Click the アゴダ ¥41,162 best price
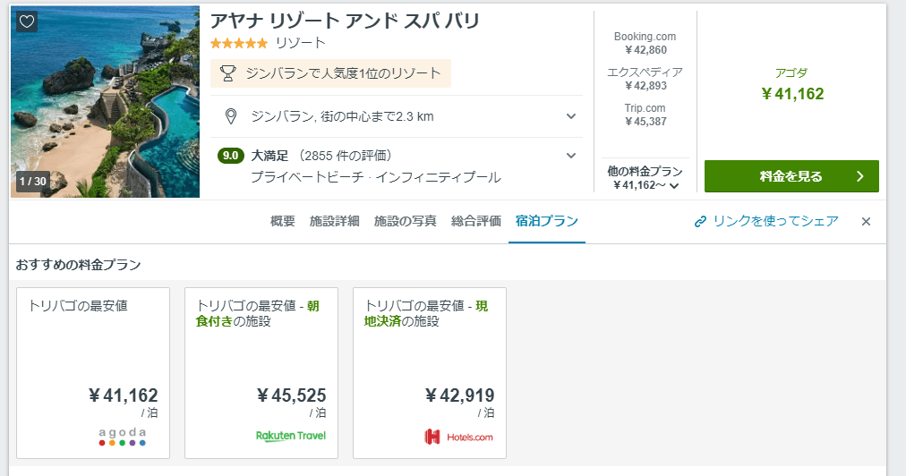The image size is (906, 476). click(792, 86)
